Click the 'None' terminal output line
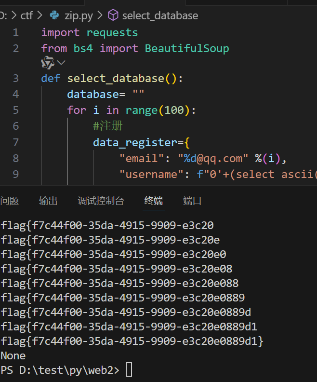 13,355
